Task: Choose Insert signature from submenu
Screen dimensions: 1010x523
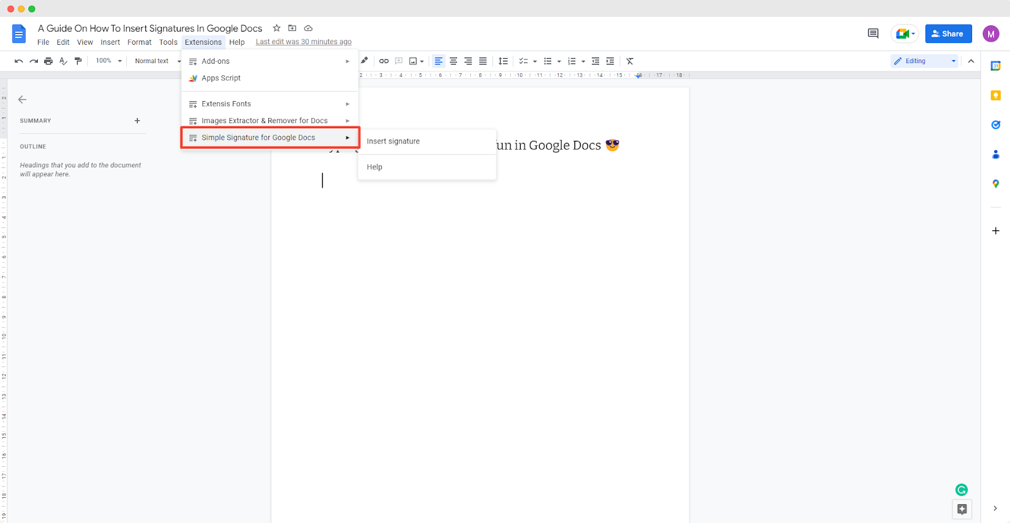Action: (427, 141)
